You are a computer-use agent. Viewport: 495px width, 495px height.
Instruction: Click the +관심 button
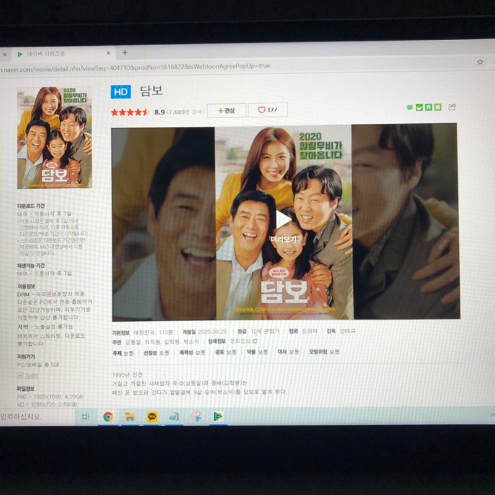226,111
